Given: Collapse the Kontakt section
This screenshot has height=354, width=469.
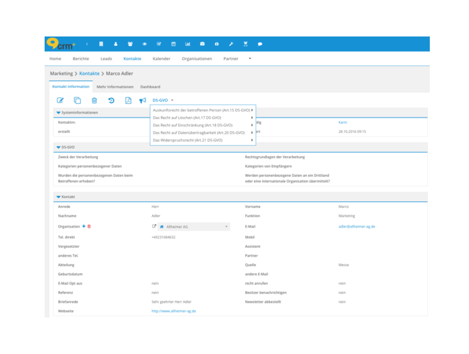Looking at the screenshot, I should (x=58, y=197).
